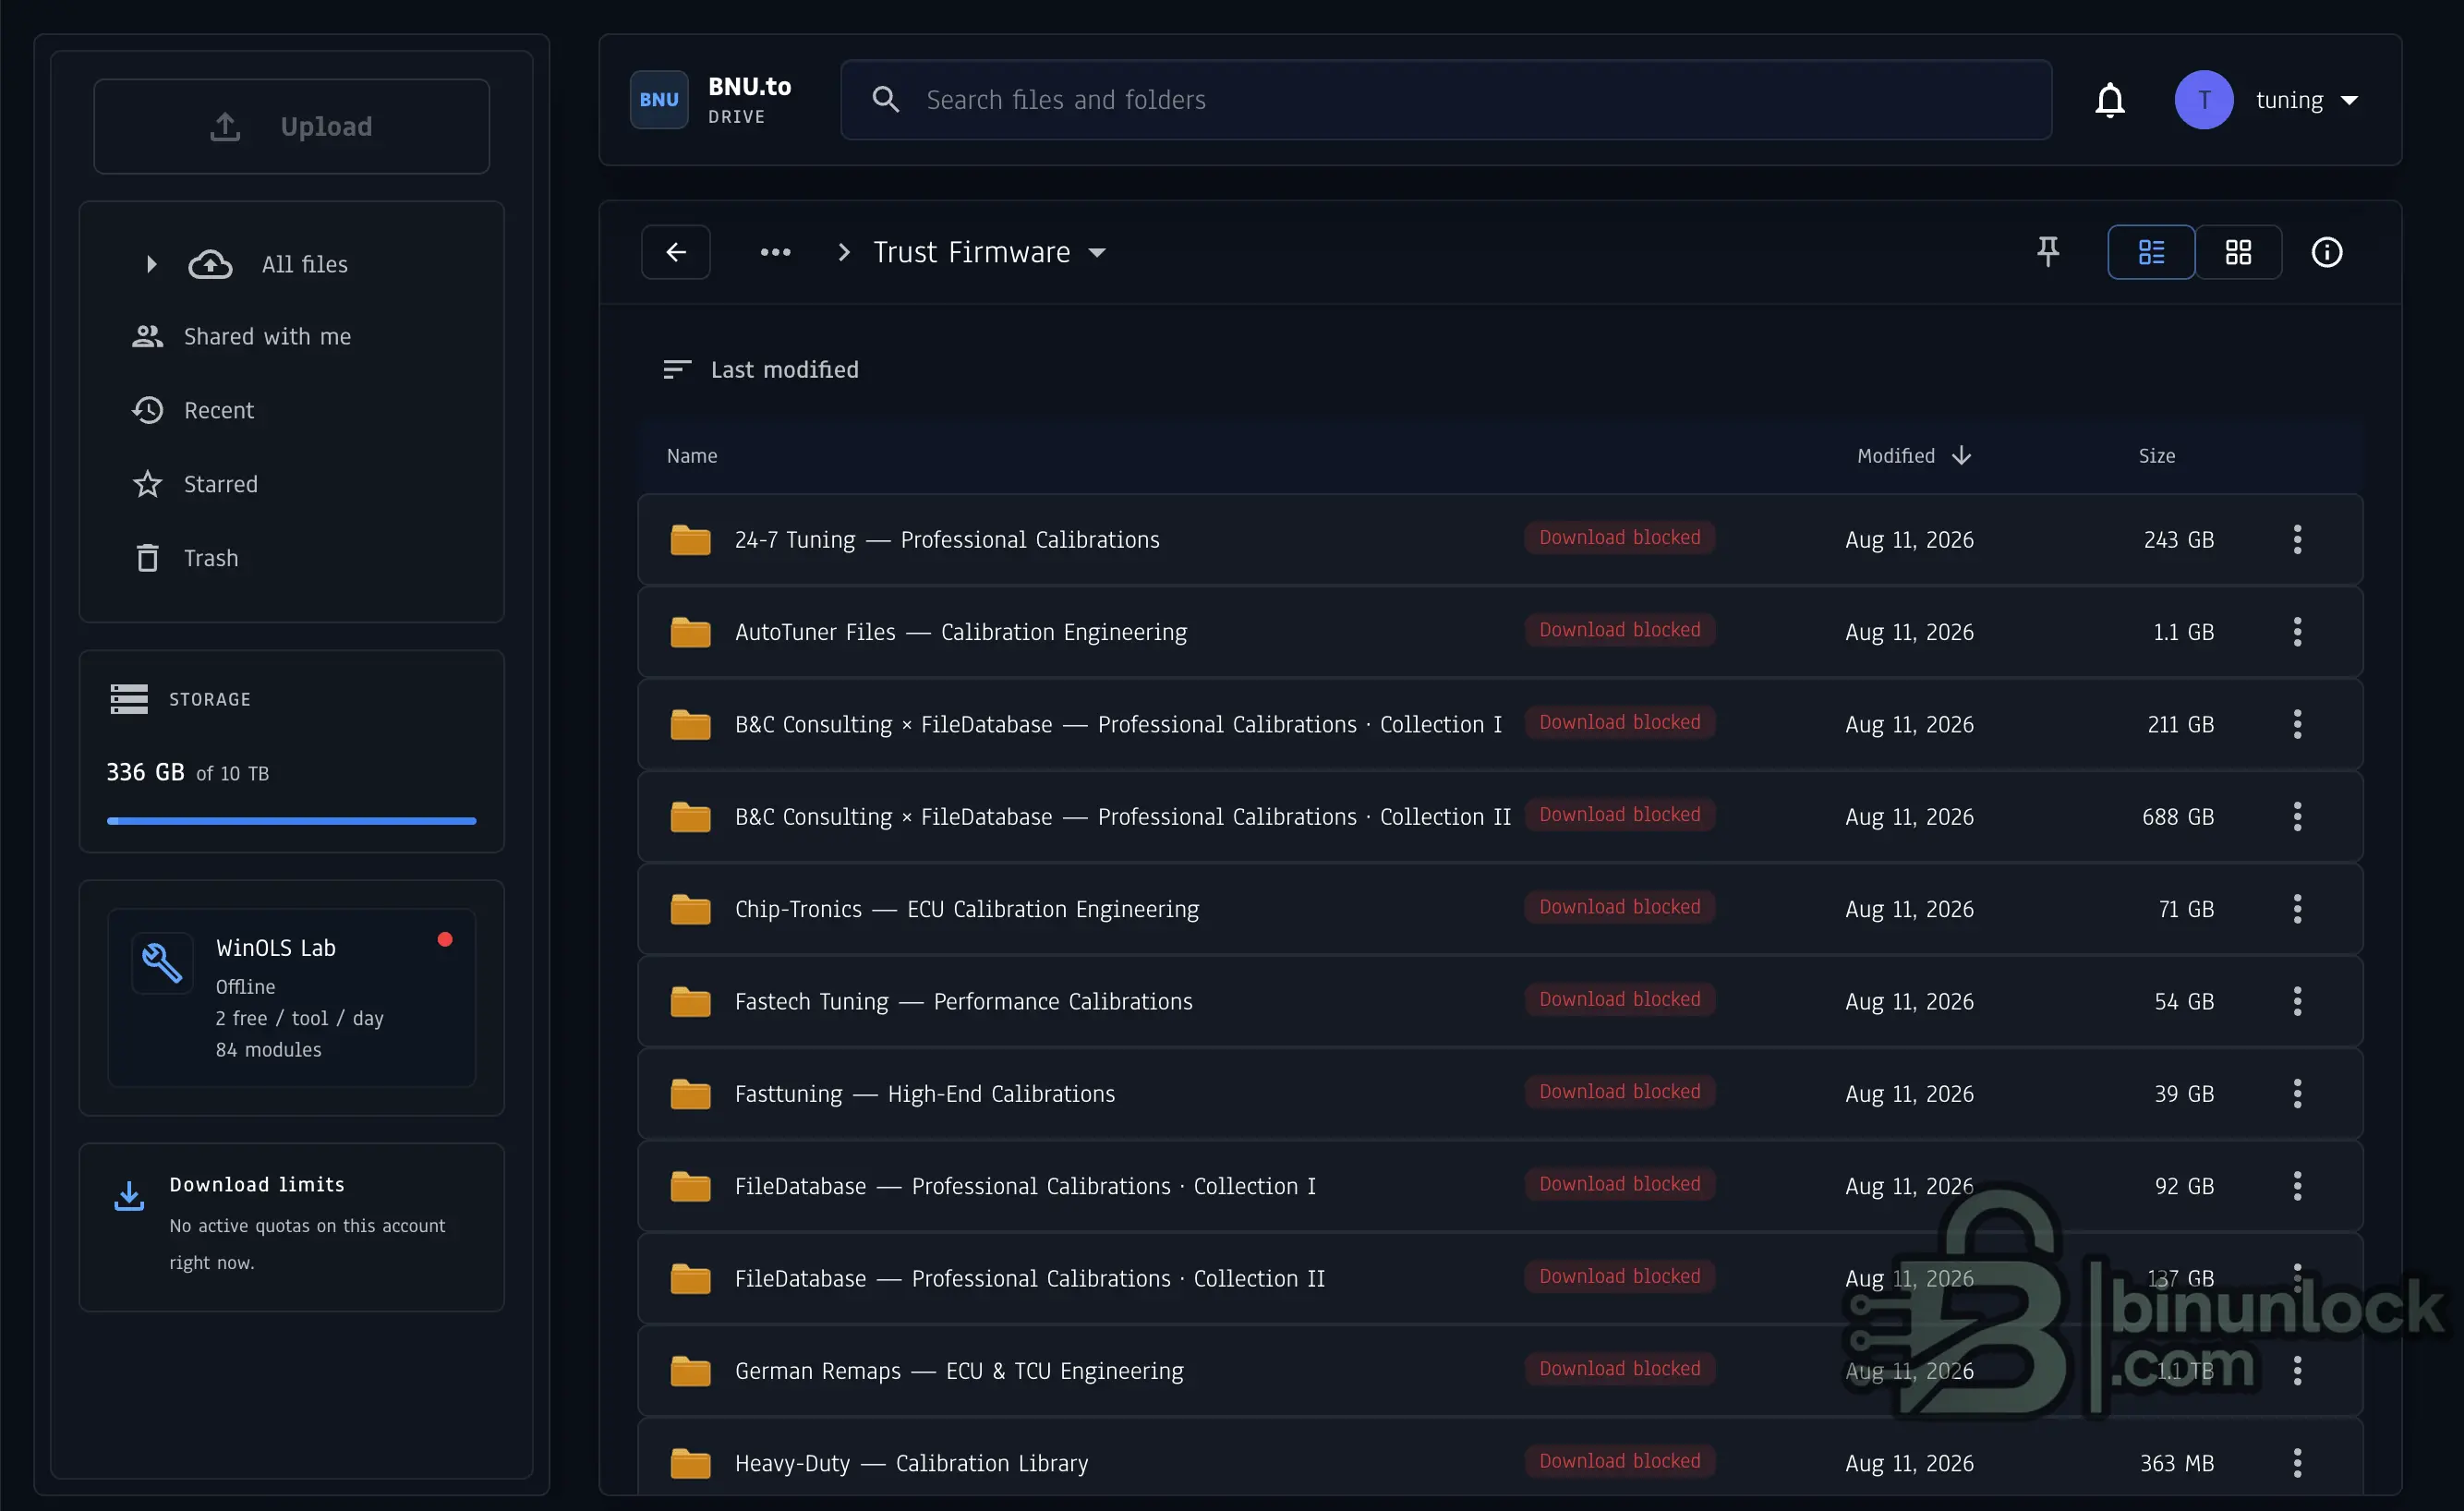Click the Download limits download icon
The image size is (2464, 1511).
pos(129,1195)
